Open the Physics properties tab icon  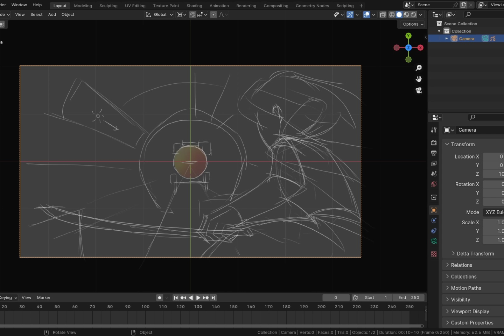[x=434, y=220]
